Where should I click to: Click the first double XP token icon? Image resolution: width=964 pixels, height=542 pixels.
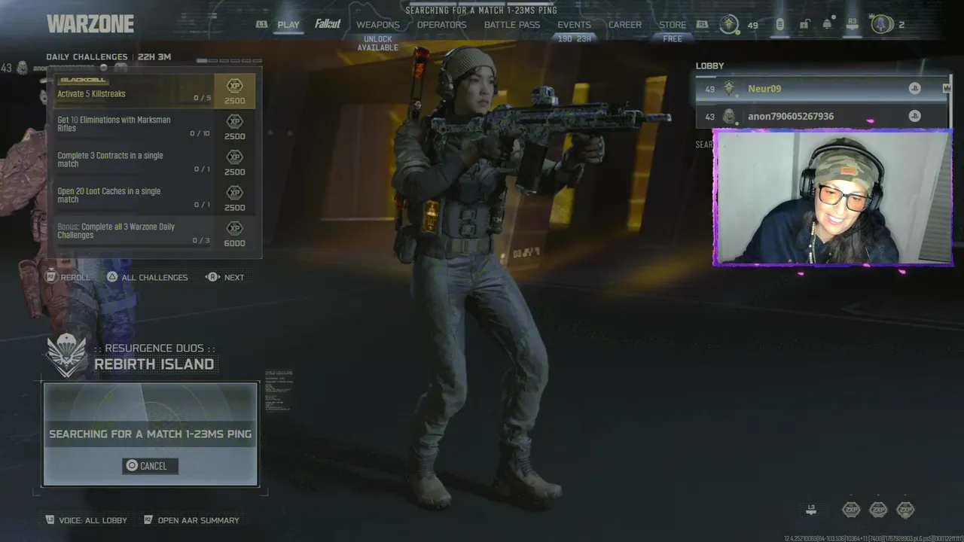click(851, 510)
